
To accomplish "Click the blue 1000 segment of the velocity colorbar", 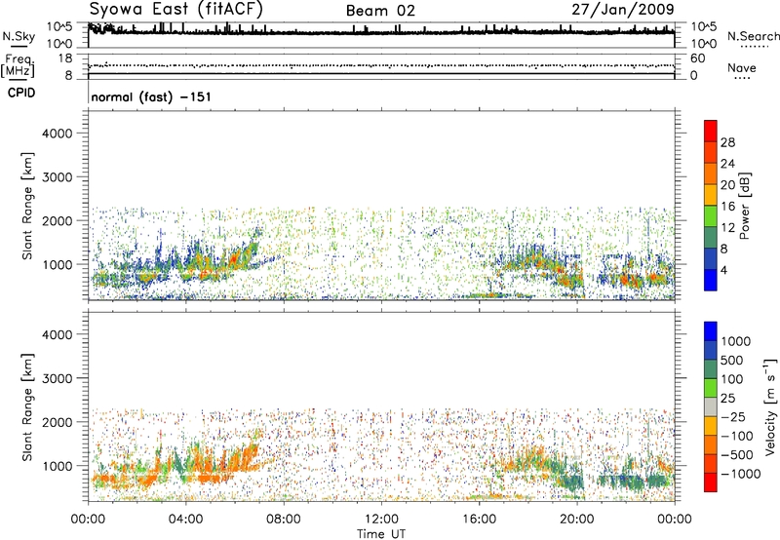I will pyautogui.click(x=711, y=331).
